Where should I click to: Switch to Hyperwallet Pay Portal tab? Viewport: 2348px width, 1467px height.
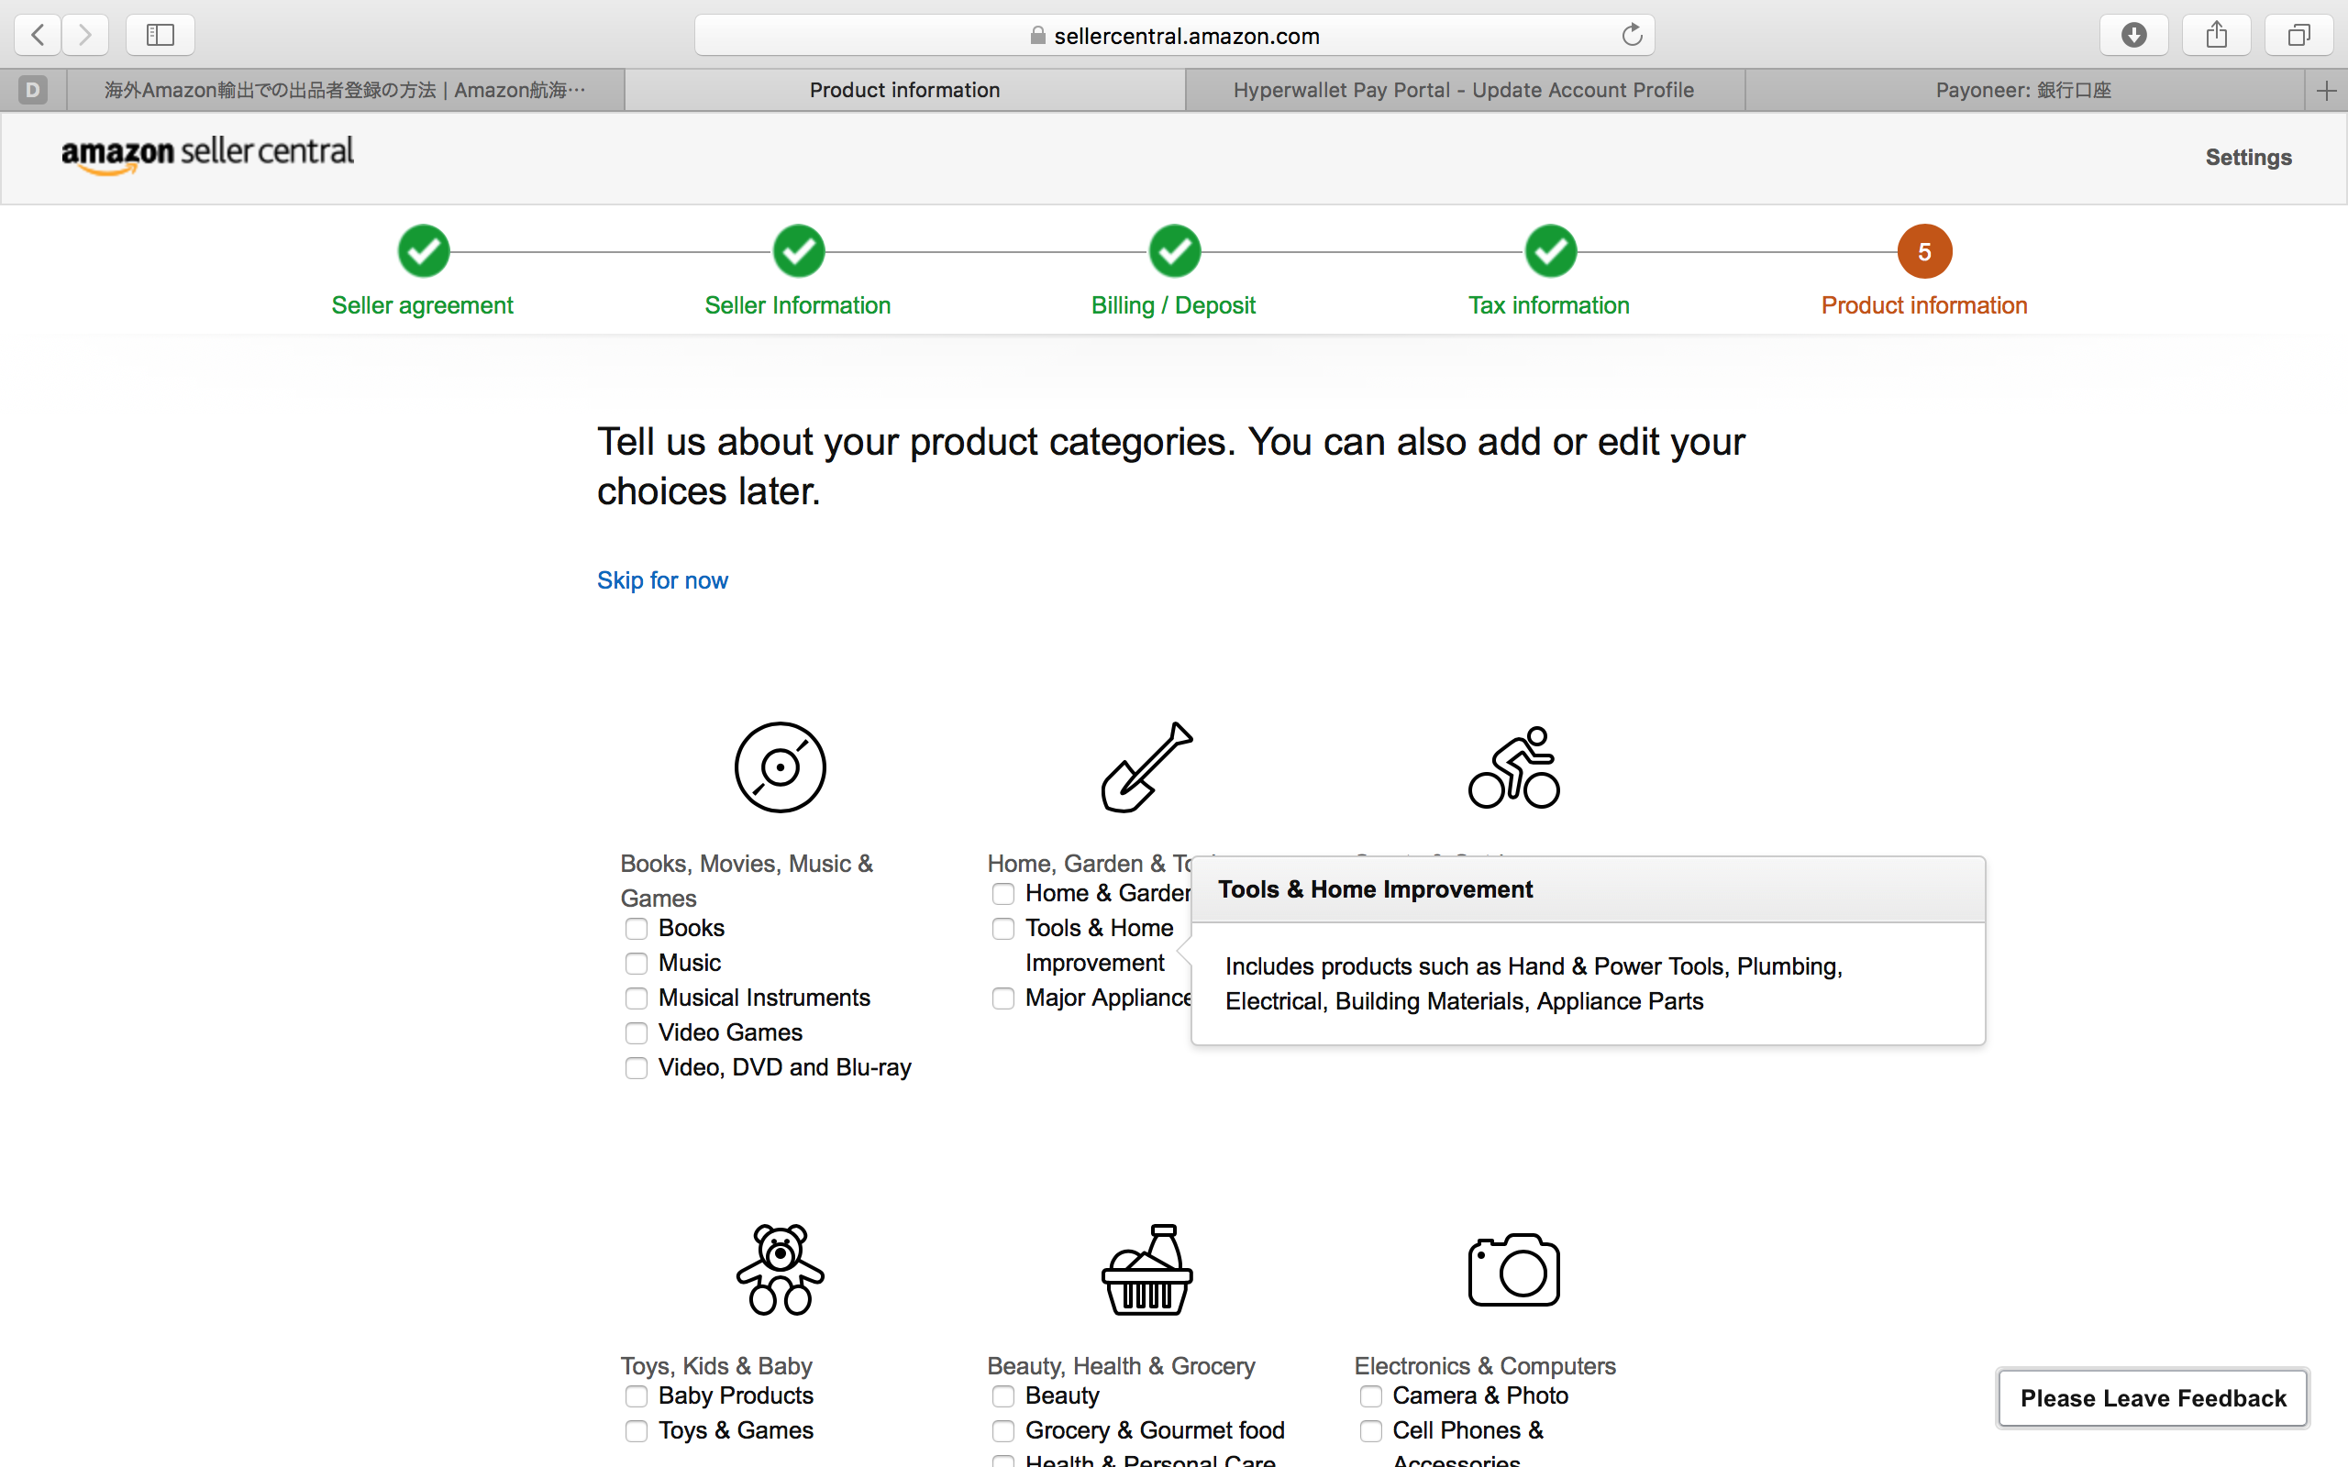[x=1464, y=90]
